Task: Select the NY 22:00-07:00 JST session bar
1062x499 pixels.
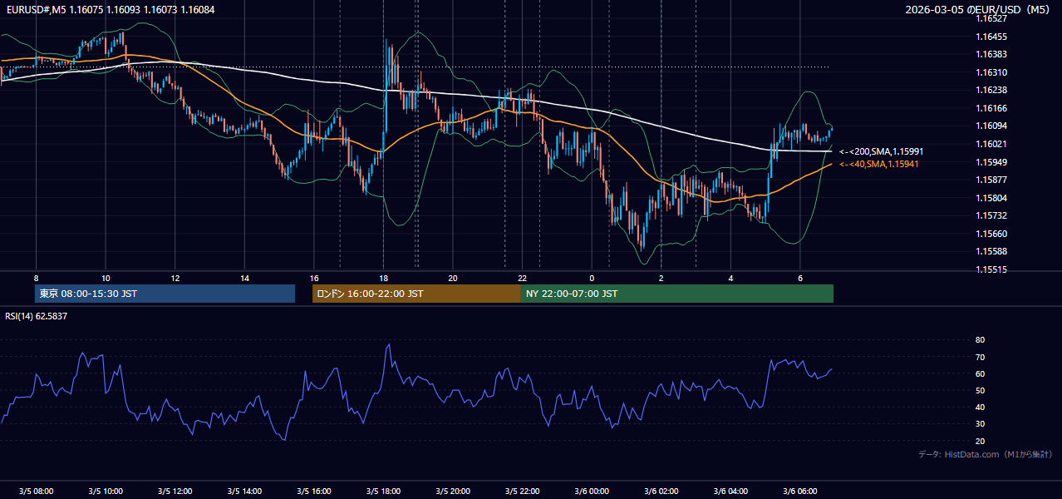Action: [x=677, y=294]
